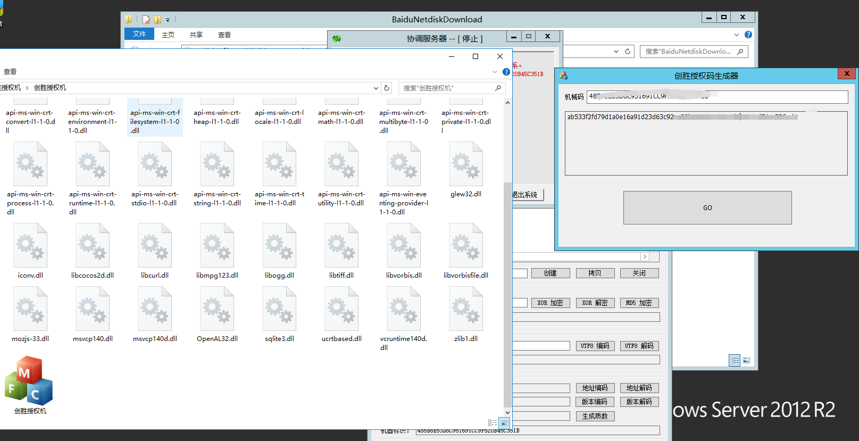Image resolution: width=859 pixels, height=441 pixels.
Task: Switch to details view in status bar
Action: click(x=493, y=423)
